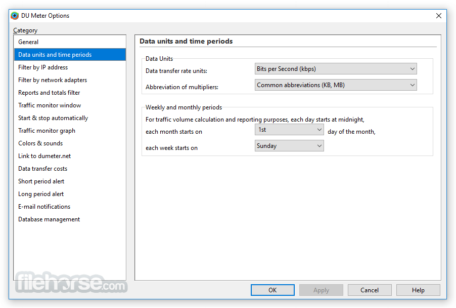Click the OK button
The width and height of the screenshot is (456, 308).
click(x=272, y=290)
